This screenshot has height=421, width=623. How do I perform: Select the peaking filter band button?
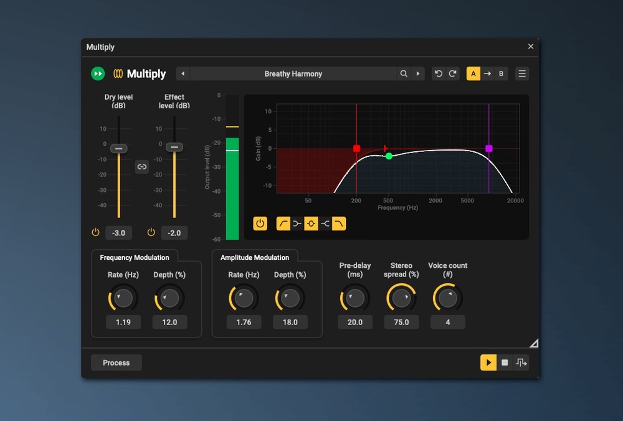pos(311,224)
